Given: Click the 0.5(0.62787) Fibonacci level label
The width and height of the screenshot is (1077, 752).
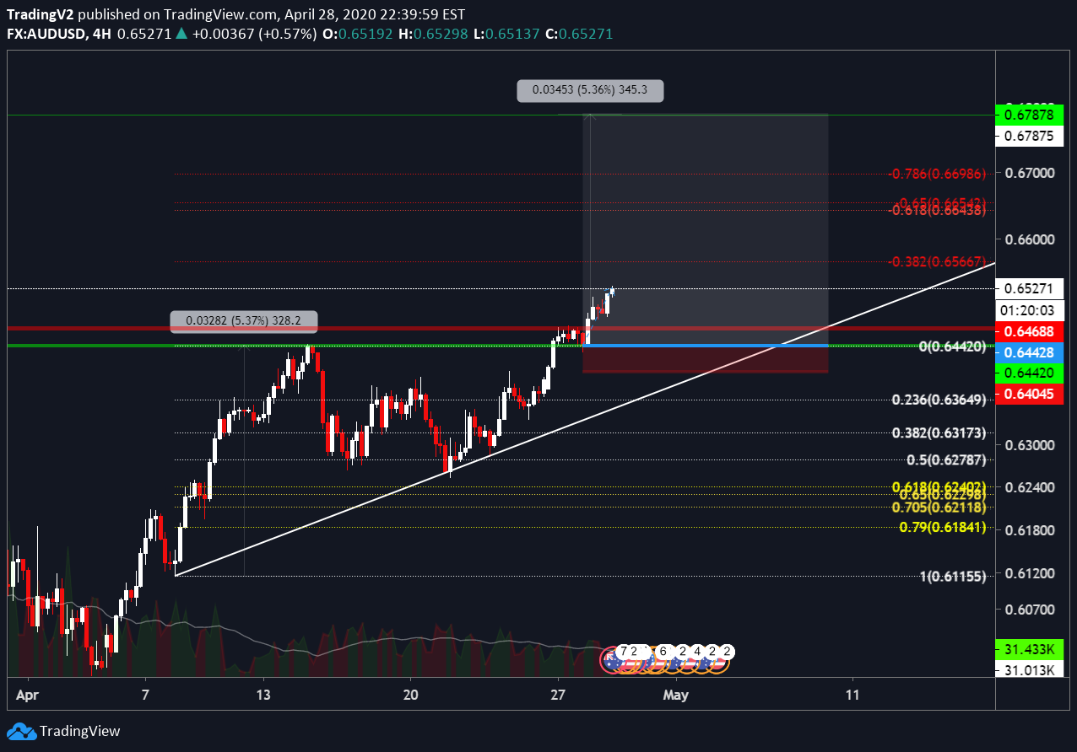Looking at the screenshot, I should pos(946,459).
